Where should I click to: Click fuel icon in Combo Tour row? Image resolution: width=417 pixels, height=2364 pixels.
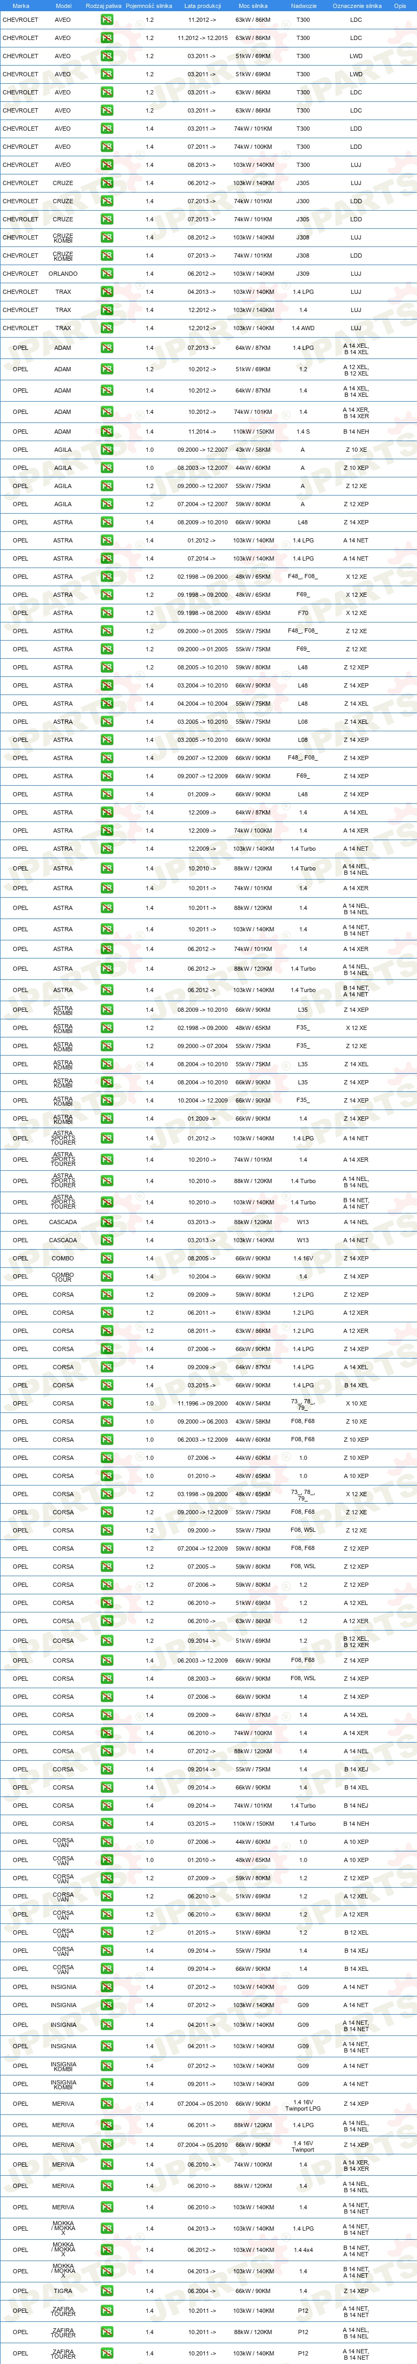coord(107,1276)
